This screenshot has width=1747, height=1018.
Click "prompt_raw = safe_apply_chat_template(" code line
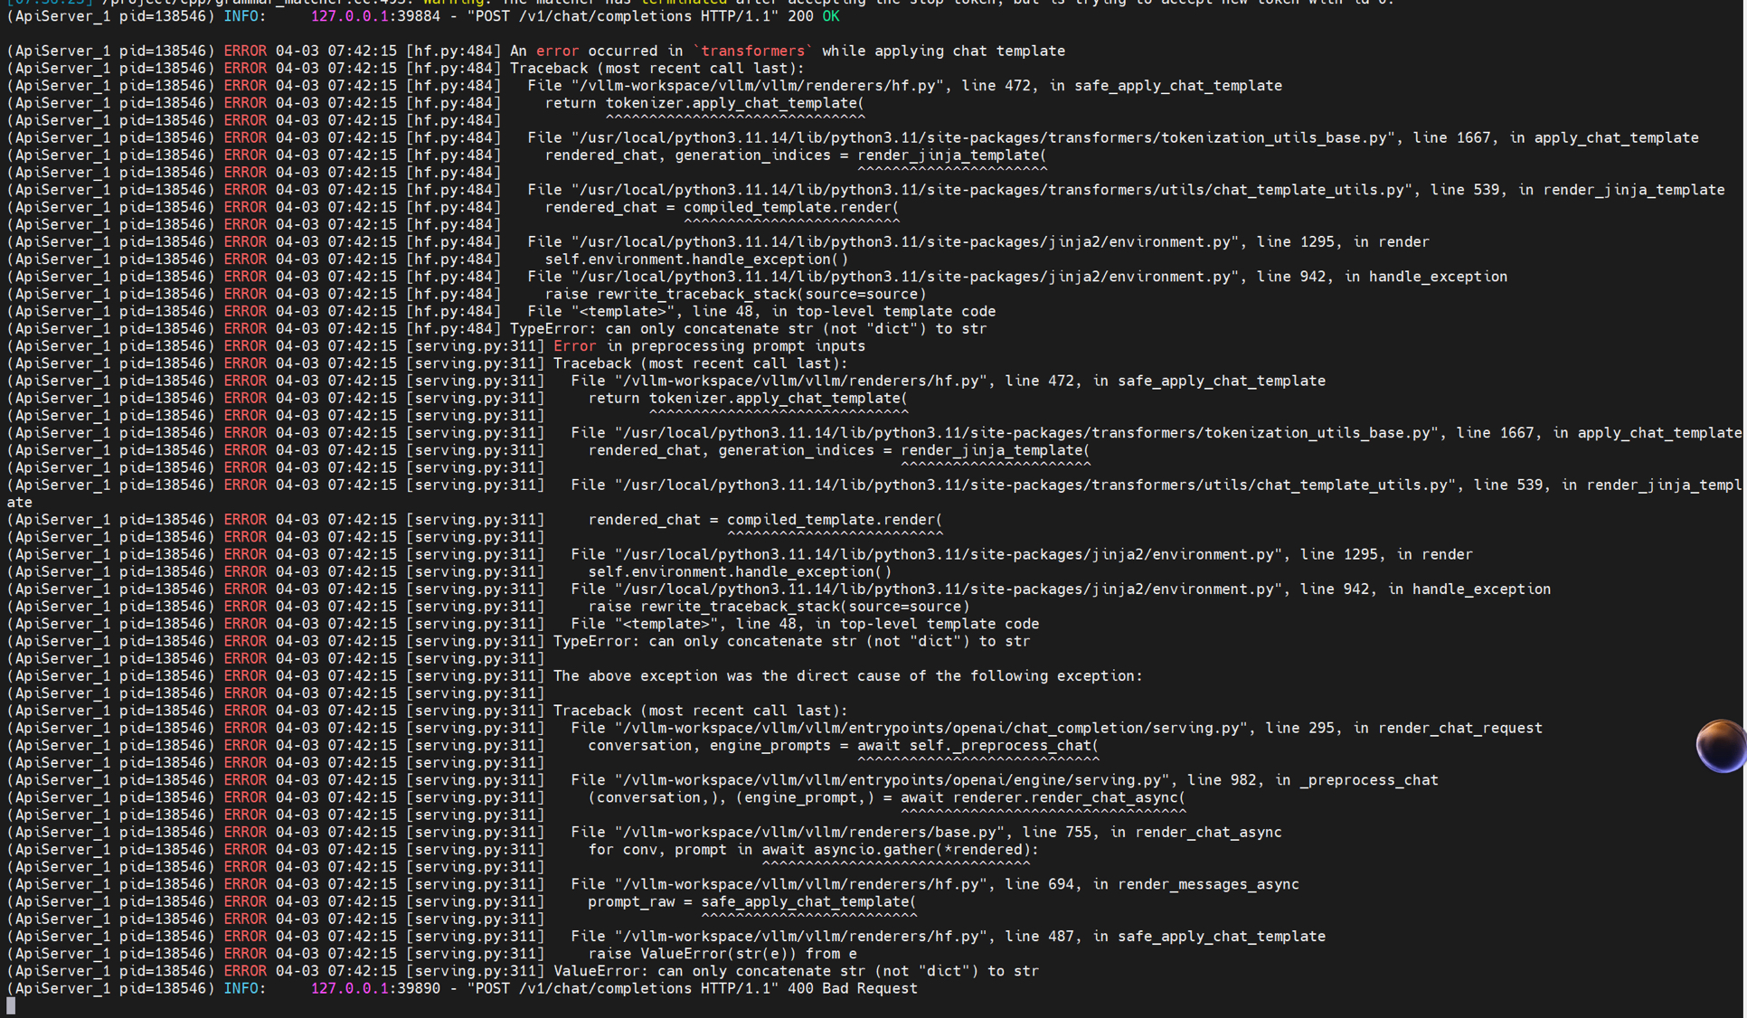click(751, 901)
